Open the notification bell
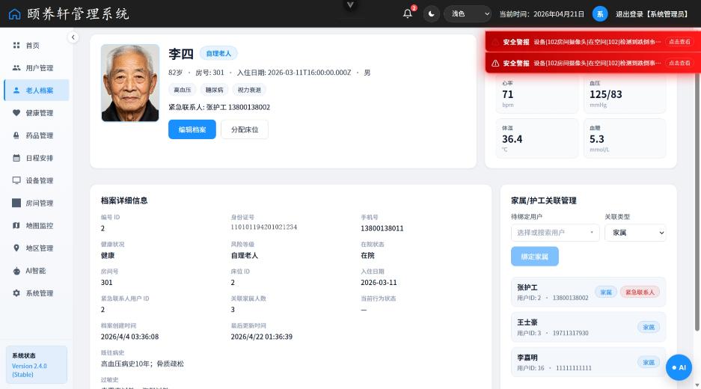 pos(407,14)
